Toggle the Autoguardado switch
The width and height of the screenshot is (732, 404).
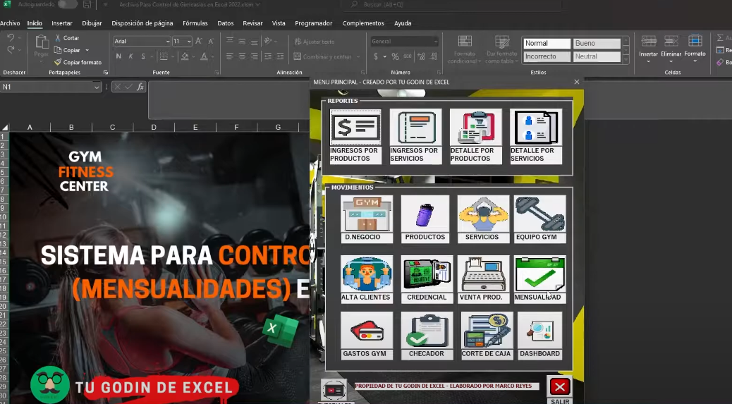pos(67,4)
